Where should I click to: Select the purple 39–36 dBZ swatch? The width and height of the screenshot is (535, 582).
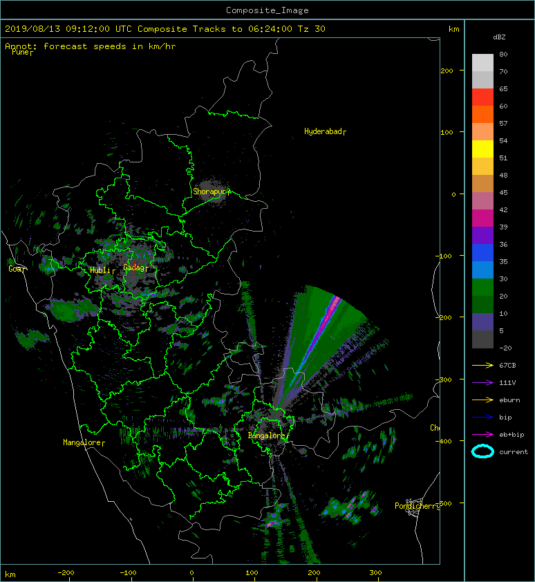pyautogui.click(x=482, y=235)
